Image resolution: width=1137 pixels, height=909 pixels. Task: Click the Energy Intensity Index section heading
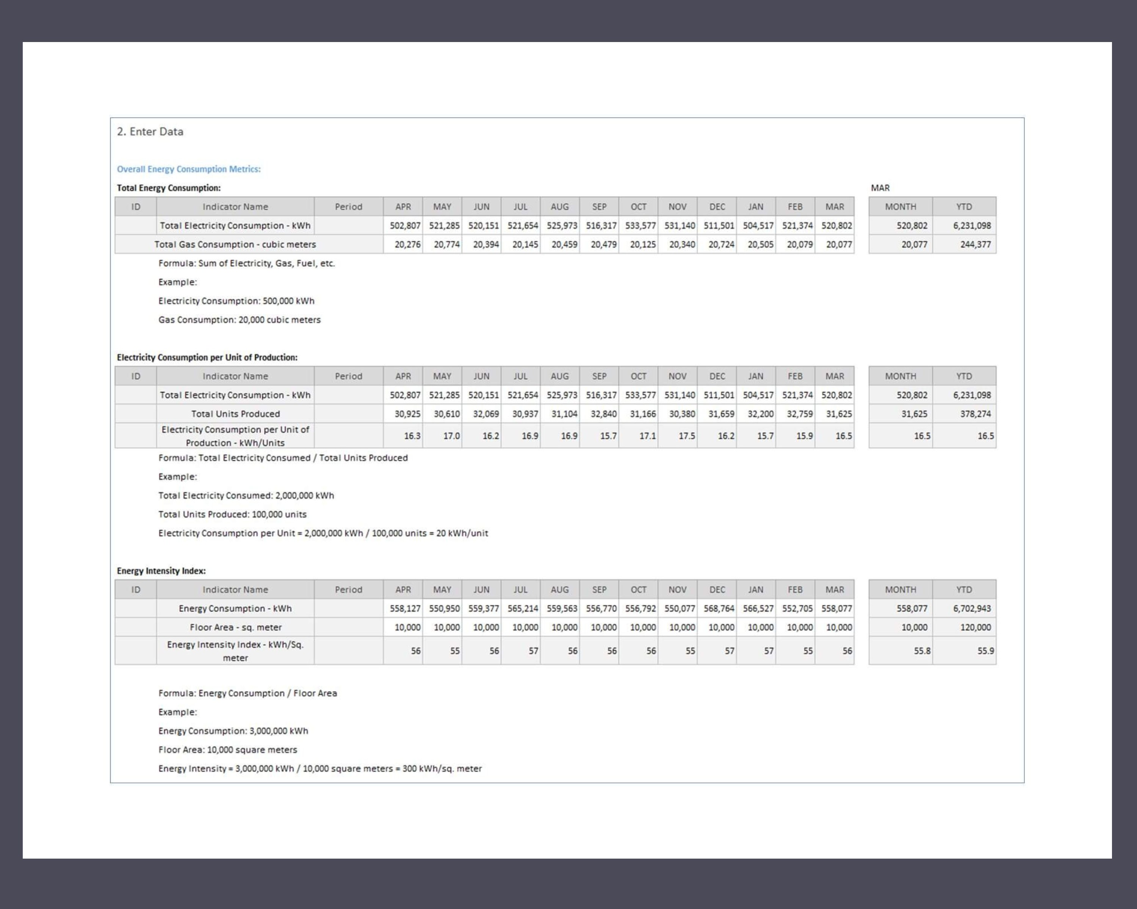pos(161,570)
